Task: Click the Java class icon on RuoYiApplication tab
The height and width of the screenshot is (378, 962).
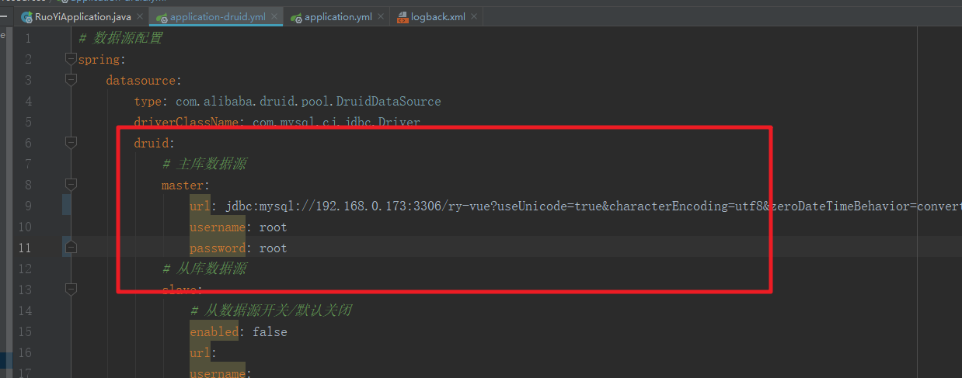Action: tap(26, 16)
